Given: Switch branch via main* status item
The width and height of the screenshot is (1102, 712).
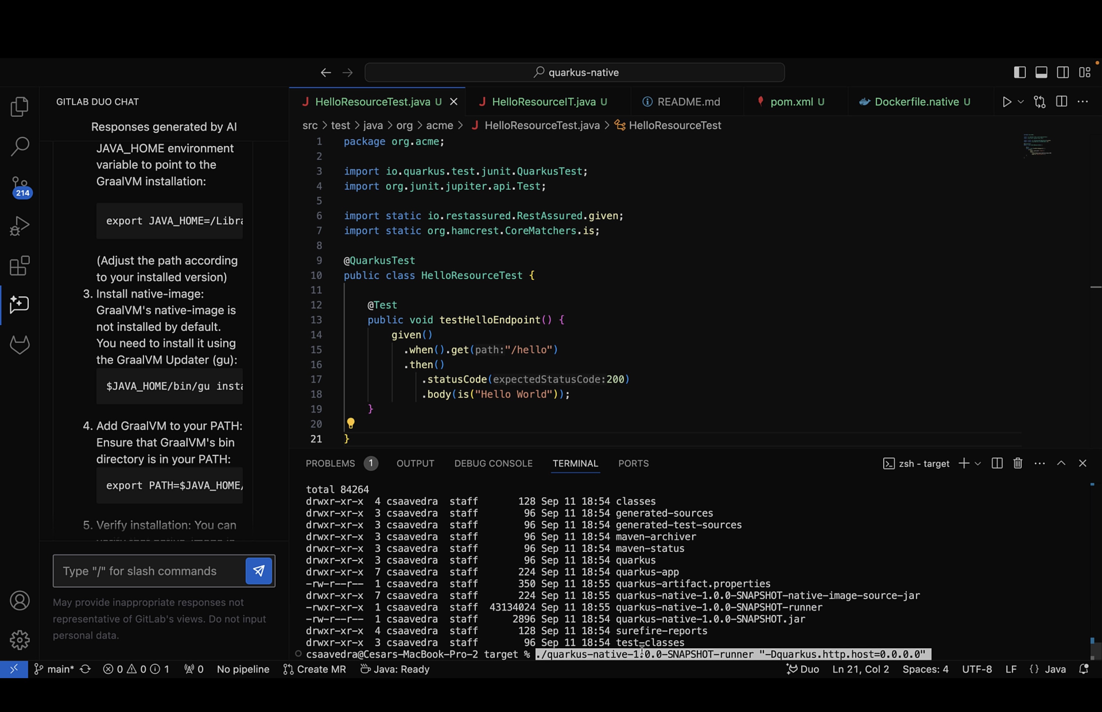Looking at the screenshot, I should 54,669.
